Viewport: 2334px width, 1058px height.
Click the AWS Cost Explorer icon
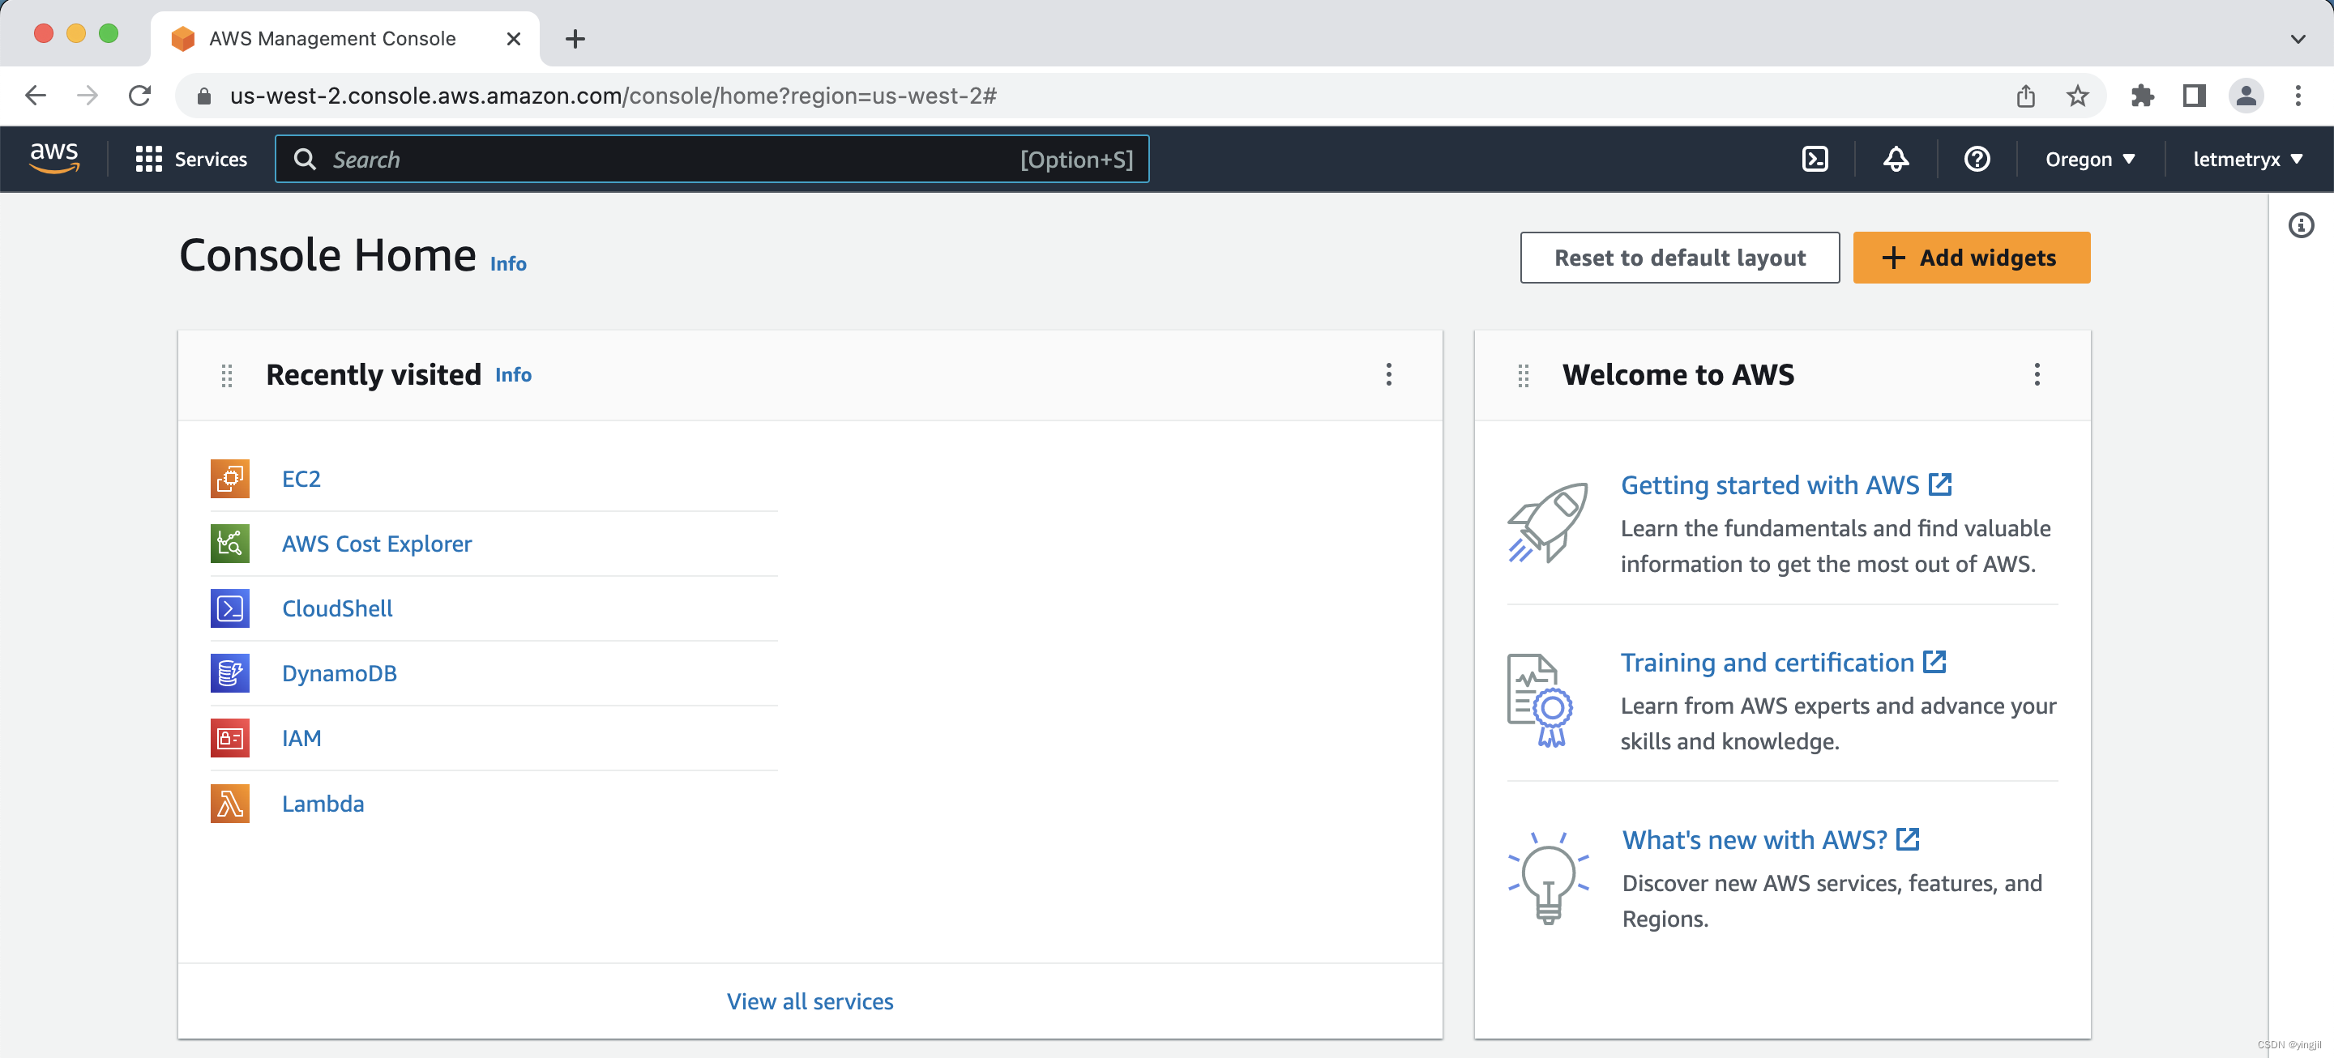pos(230,544)
